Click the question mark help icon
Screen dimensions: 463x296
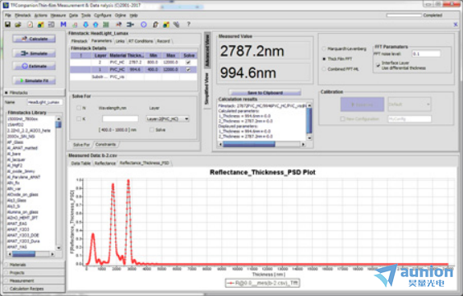[x=188, y=25]
